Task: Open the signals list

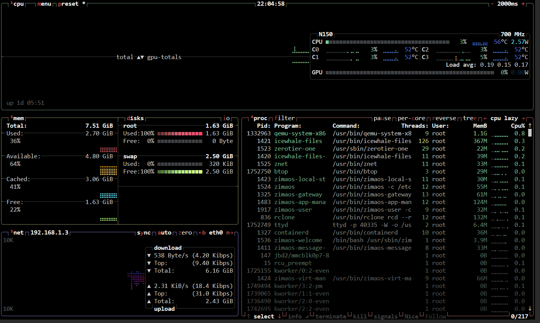Action: click(386, 316)
